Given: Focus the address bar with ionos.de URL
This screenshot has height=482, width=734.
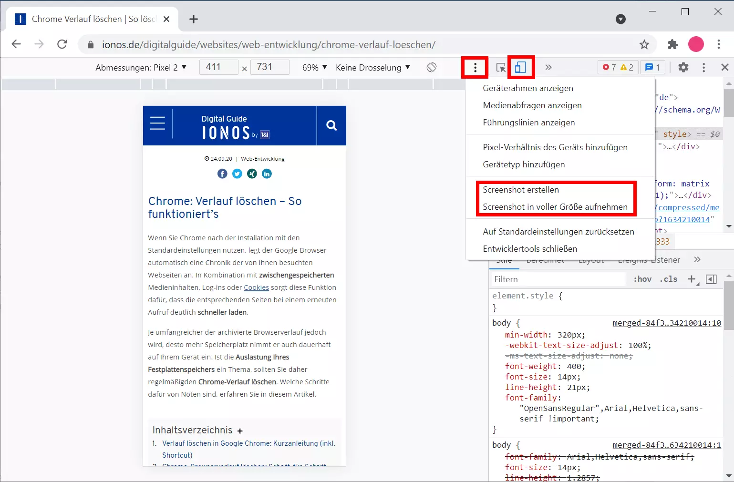Looking at the screenshot, I should [367, 44].
